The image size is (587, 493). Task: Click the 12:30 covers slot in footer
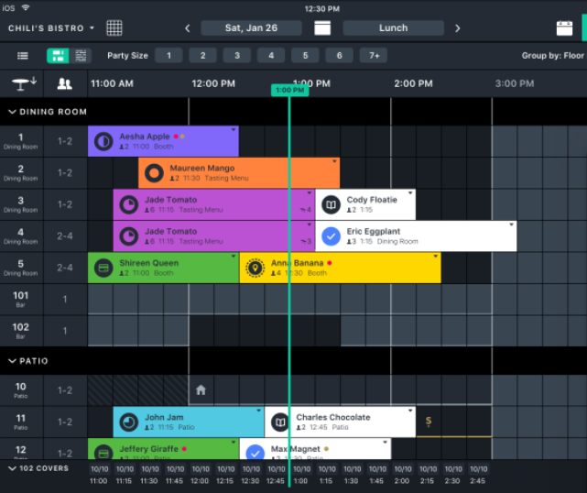251,475
